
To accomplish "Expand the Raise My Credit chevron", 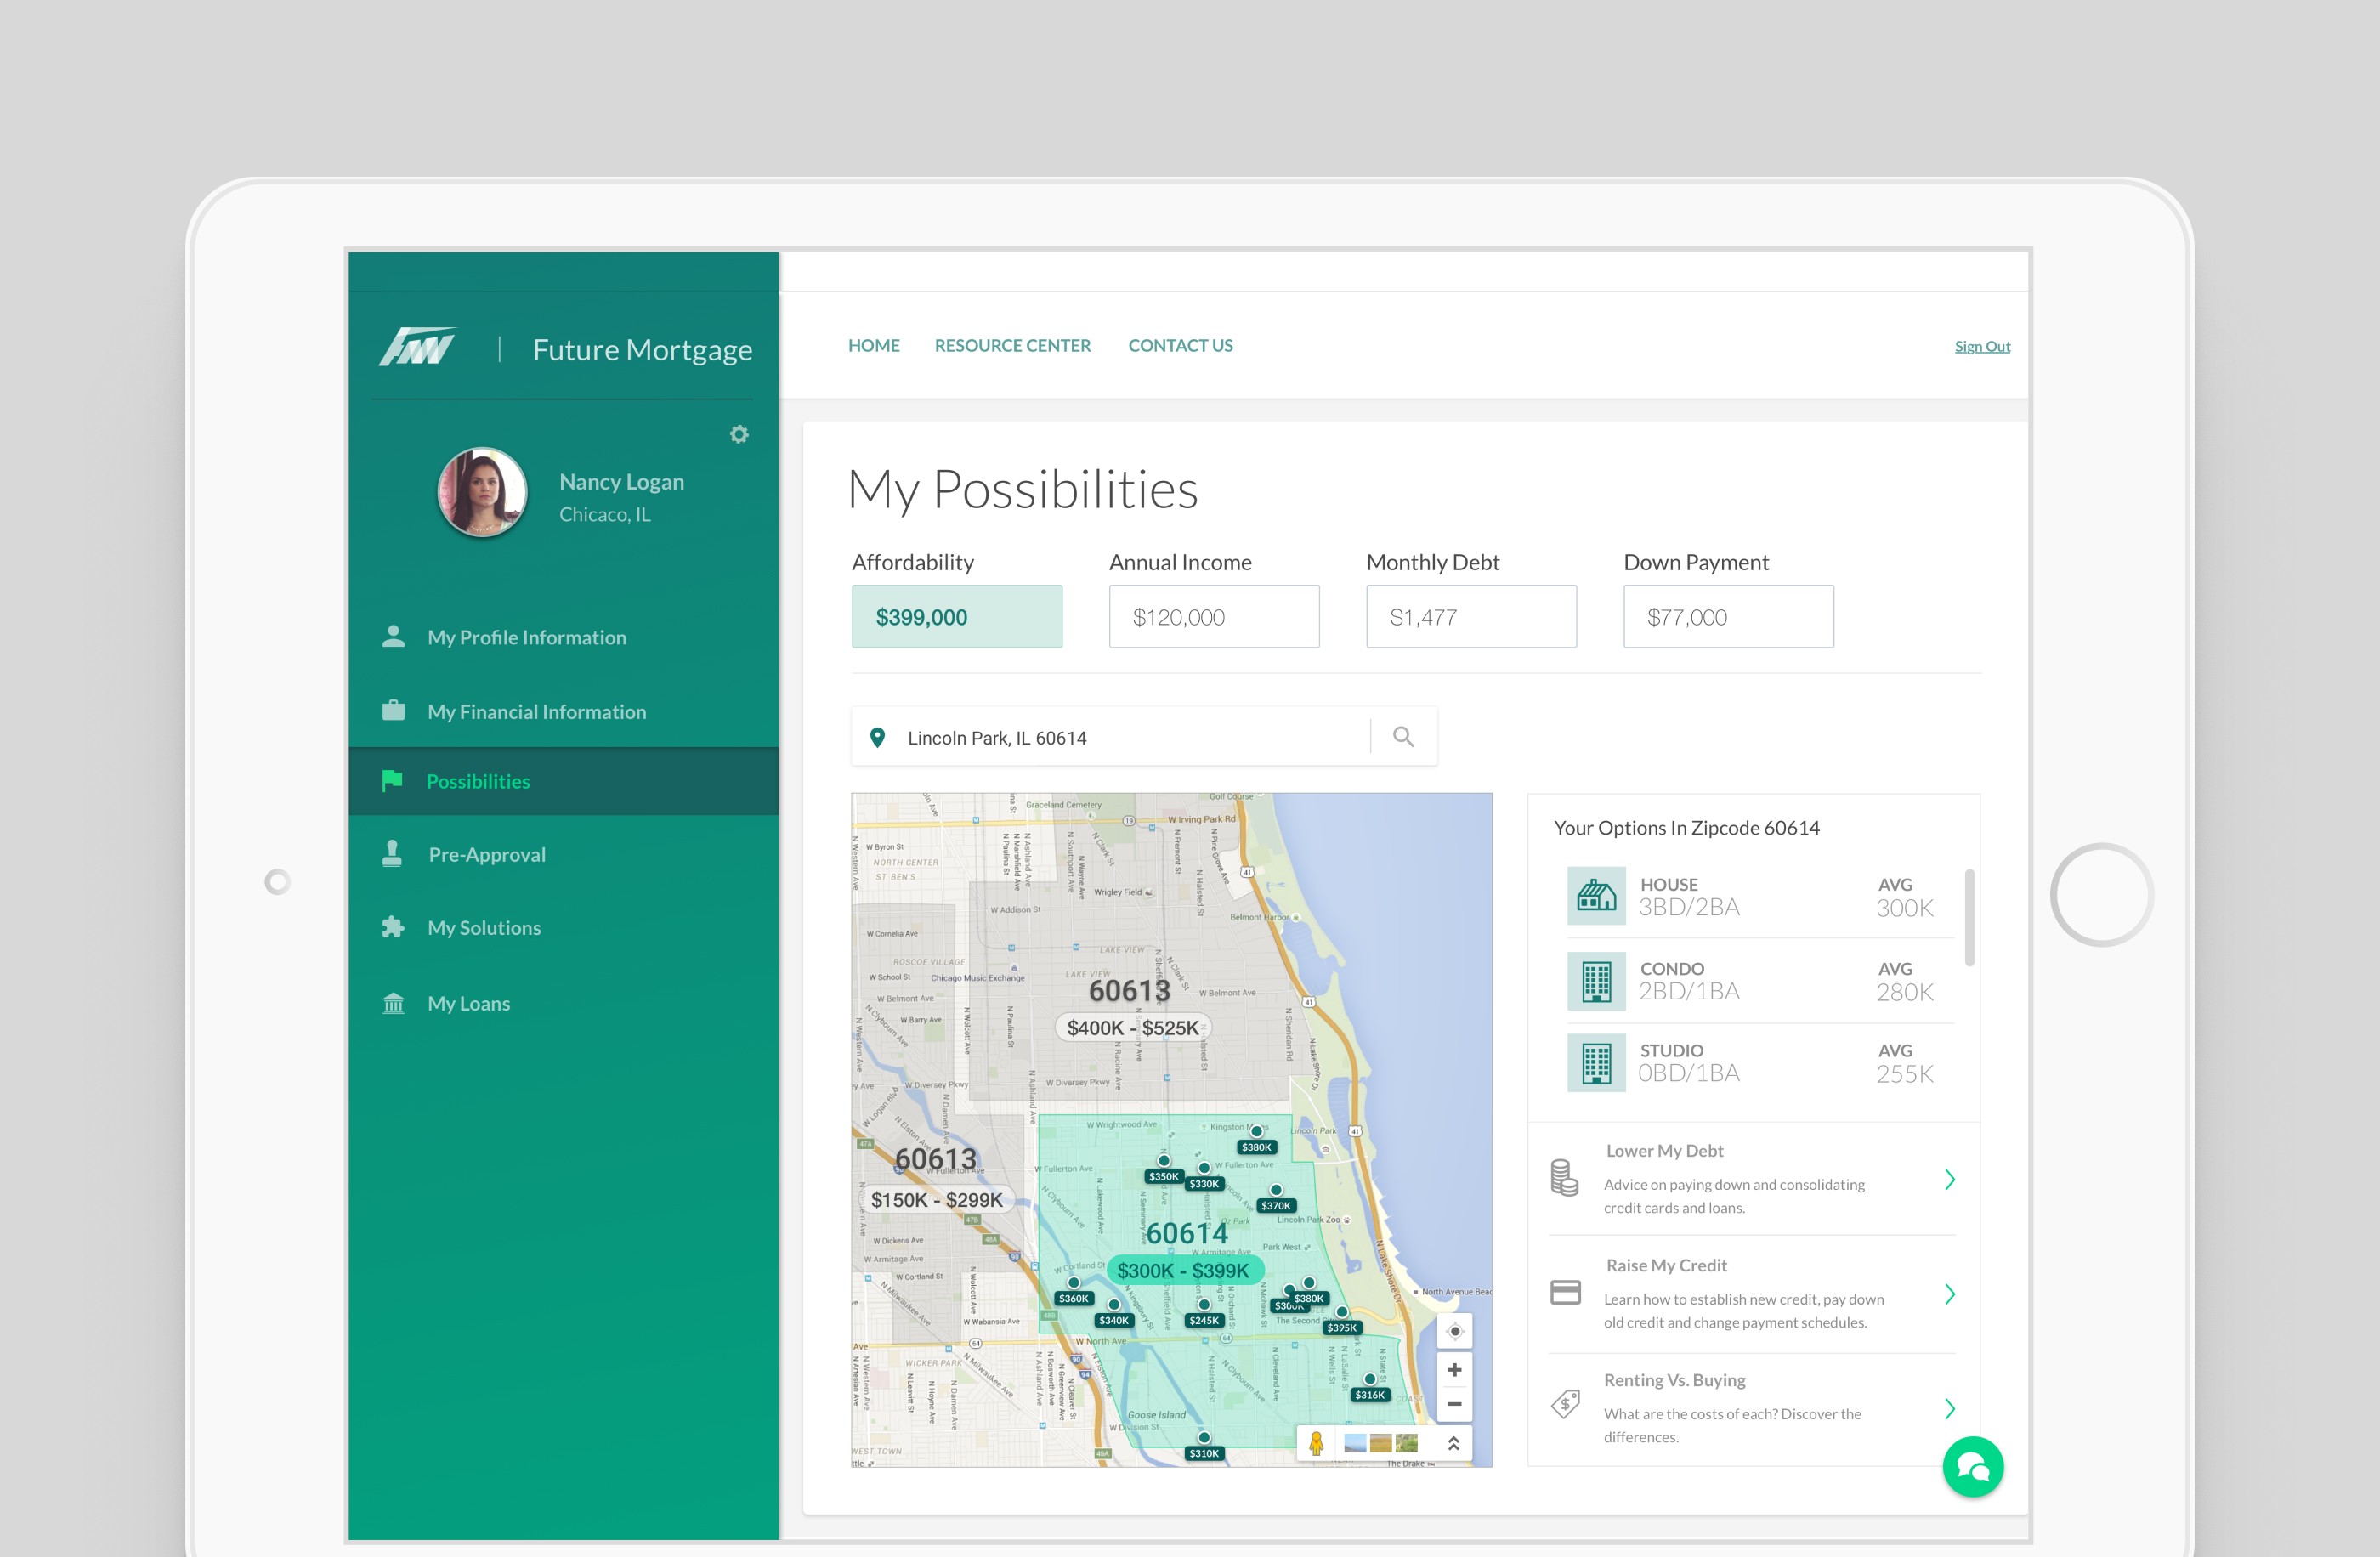I will click(x=1949, y=1294).
